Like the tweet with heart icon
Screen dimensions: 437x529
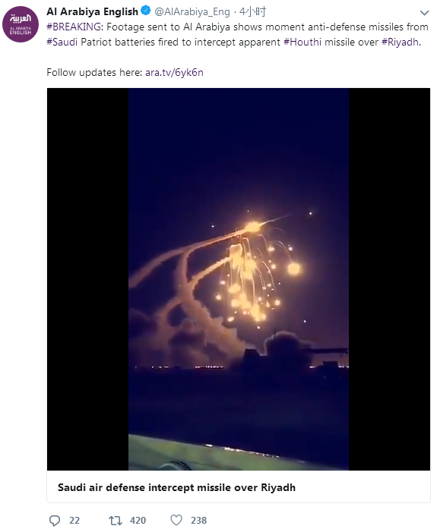click(176, 520)
